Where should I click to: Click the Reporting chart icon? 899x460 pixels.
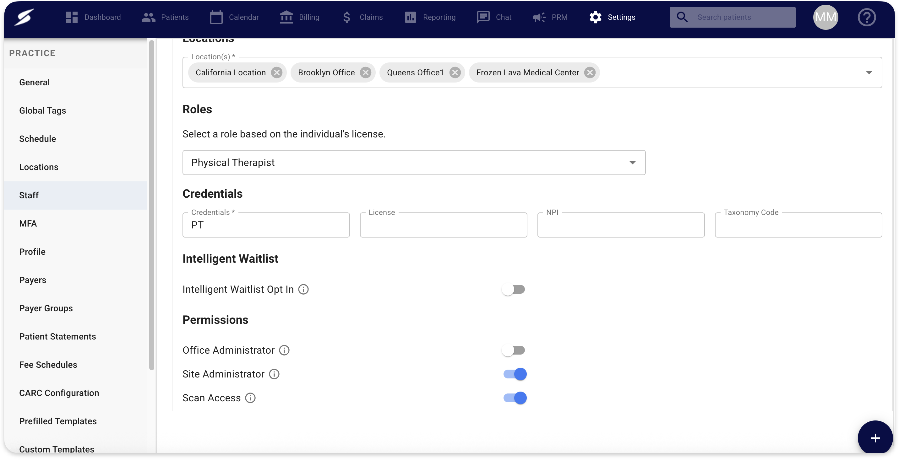(410, 17)
